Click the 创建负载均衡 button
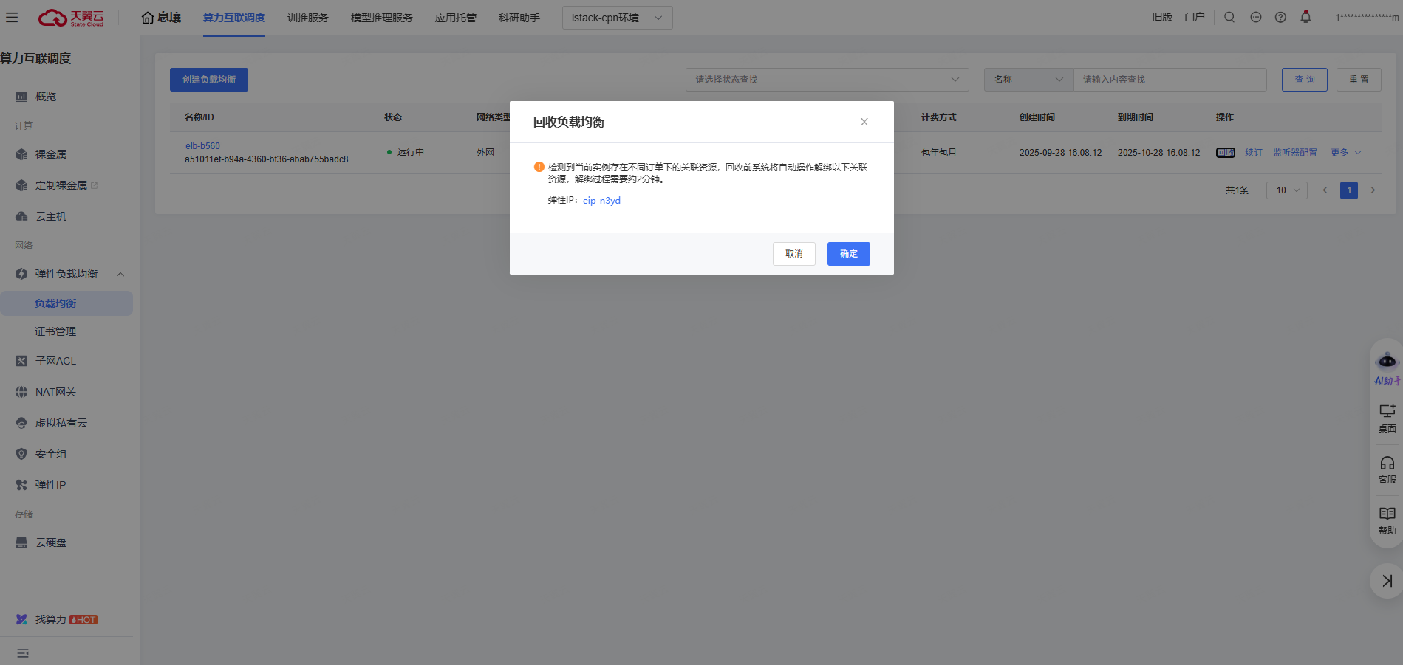 [209, 80]
